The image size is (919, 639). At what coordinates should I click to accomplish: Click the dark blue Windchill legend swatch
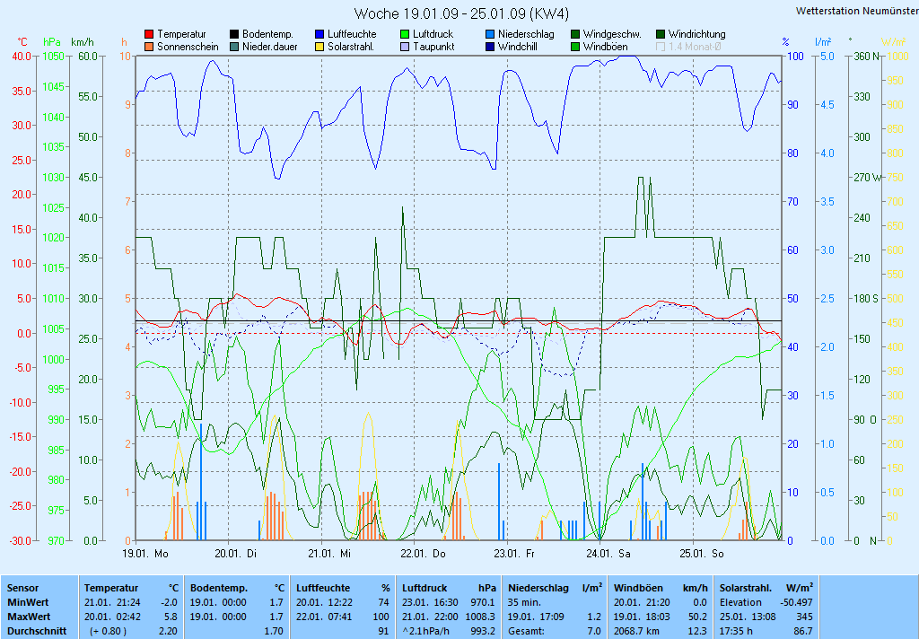pyautogui.click(x=490, y=47)
